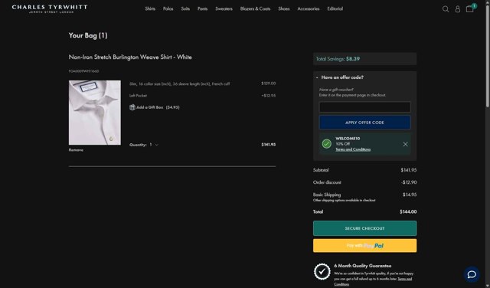490x288 pixels.
Task: Click Apply Offer Code button
Action: 364,123
